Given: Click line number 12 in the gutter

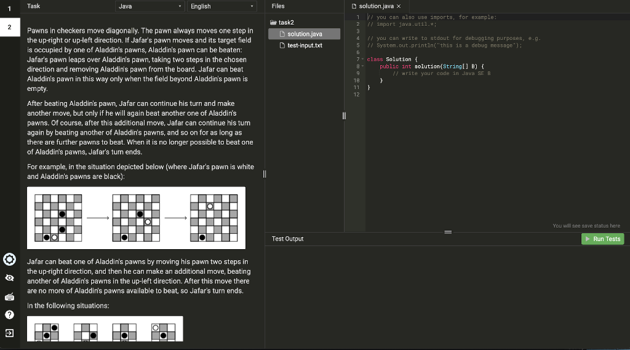Looking at the screenshot, I should [x=356, y=95].
